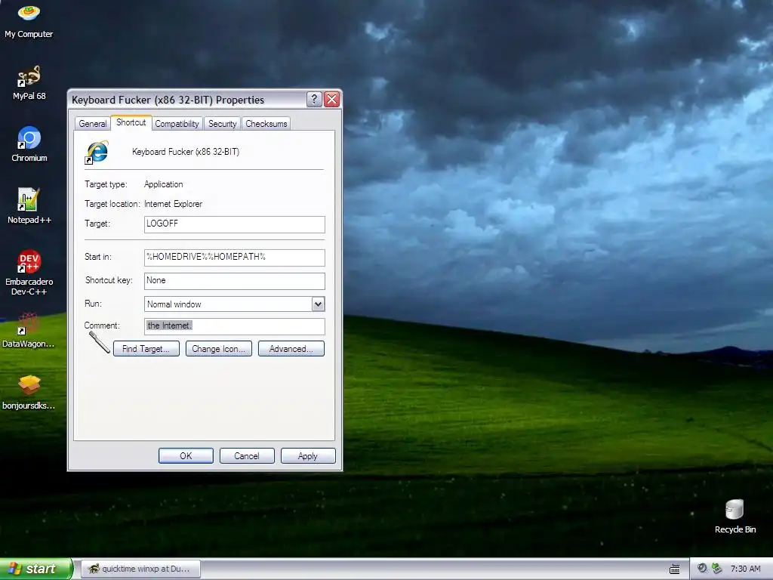Screen dimensions: 773x580
Task: Select the Recycle Bin icon
Action: click(735, 516)
